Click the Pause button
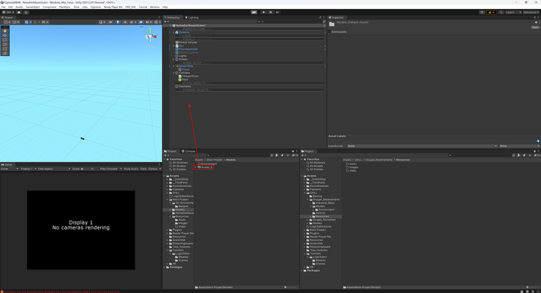Screen dimensions: 541x293 tap(270, 12)
